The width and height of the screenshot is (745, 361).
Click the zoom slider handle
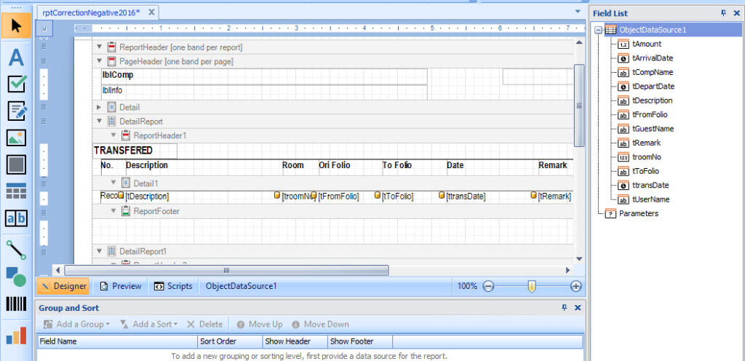click(x=532, y=286)
